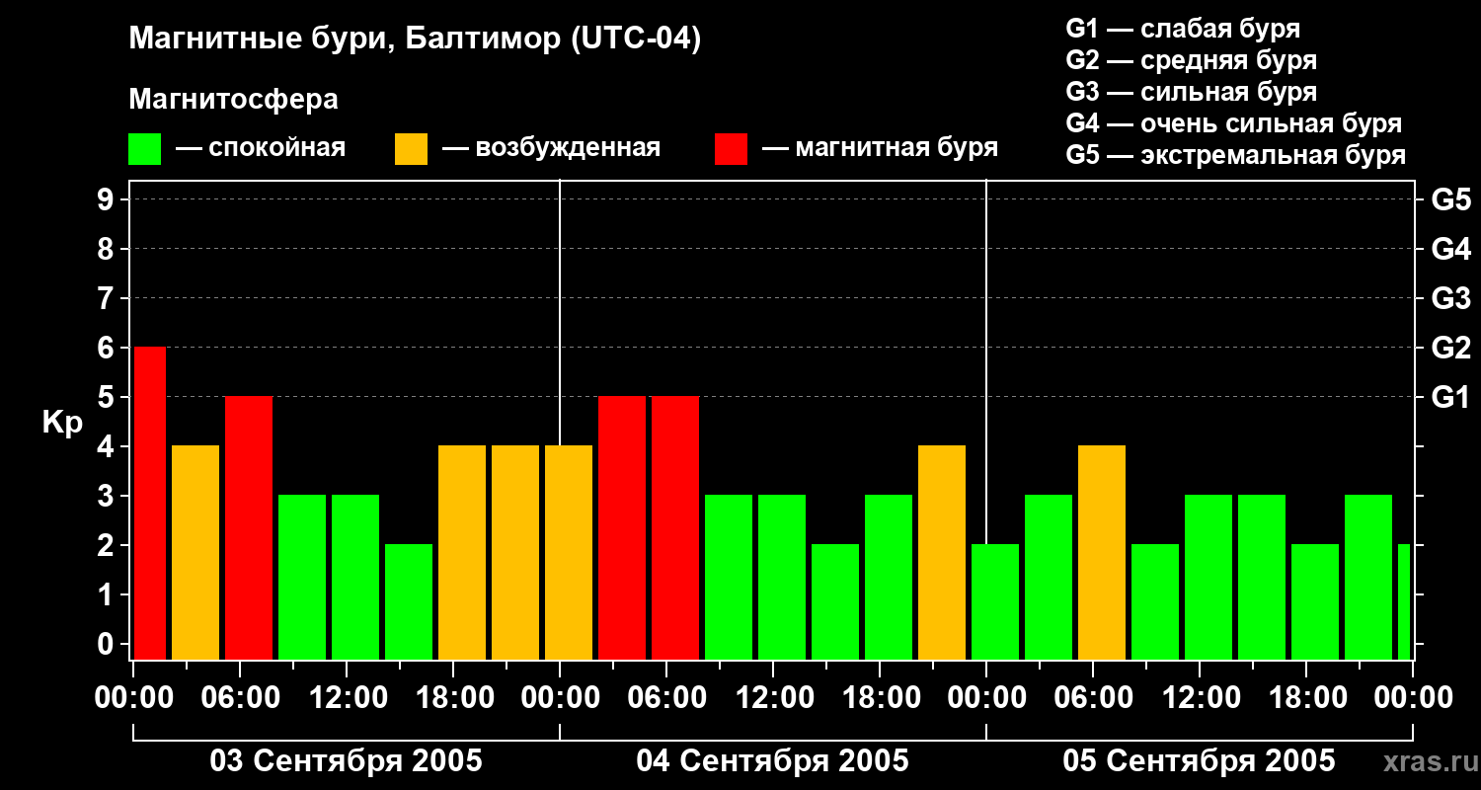The height and width of the screenshot is (790, 1481).
Task: Click the 'Магнитосфера' legend heading
Action: tap(234, 100)
